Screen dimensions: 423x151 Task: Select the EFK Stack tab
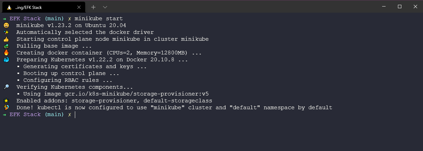pyautogui.click(x=41, y=7)
